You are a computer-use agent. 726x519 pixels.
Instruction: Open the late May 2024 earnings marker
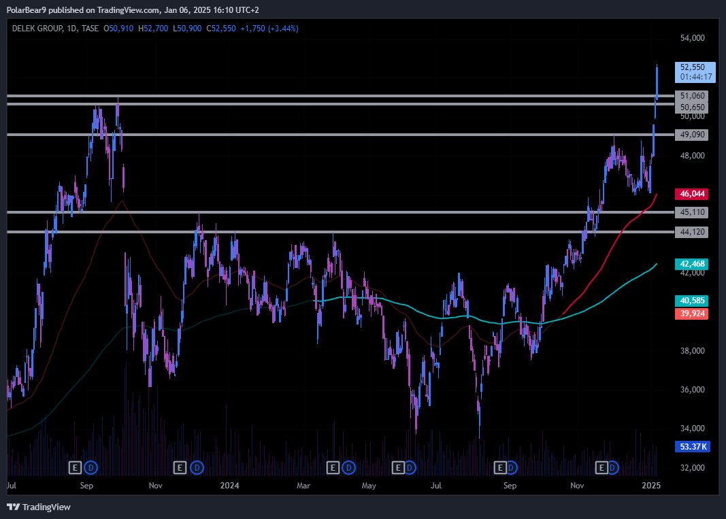(x=398, y=467)
